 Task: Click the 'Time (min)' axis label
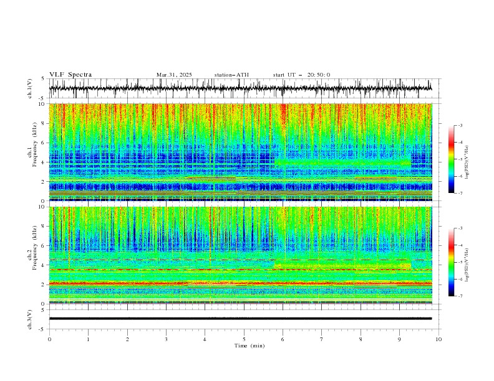point(249,346)
